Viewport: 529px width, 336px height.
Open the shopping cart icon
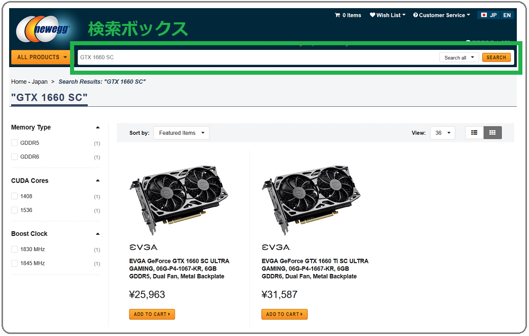tap(337, 15)
